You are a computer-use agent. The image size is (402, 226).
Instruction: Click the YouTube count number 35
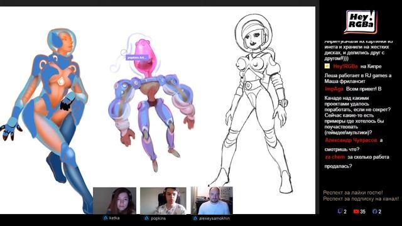click(x=362, y=212)
